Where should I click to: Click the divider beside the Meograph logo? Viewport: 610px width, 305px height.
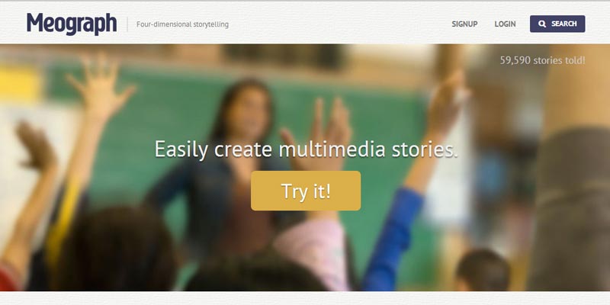(127, 24)
